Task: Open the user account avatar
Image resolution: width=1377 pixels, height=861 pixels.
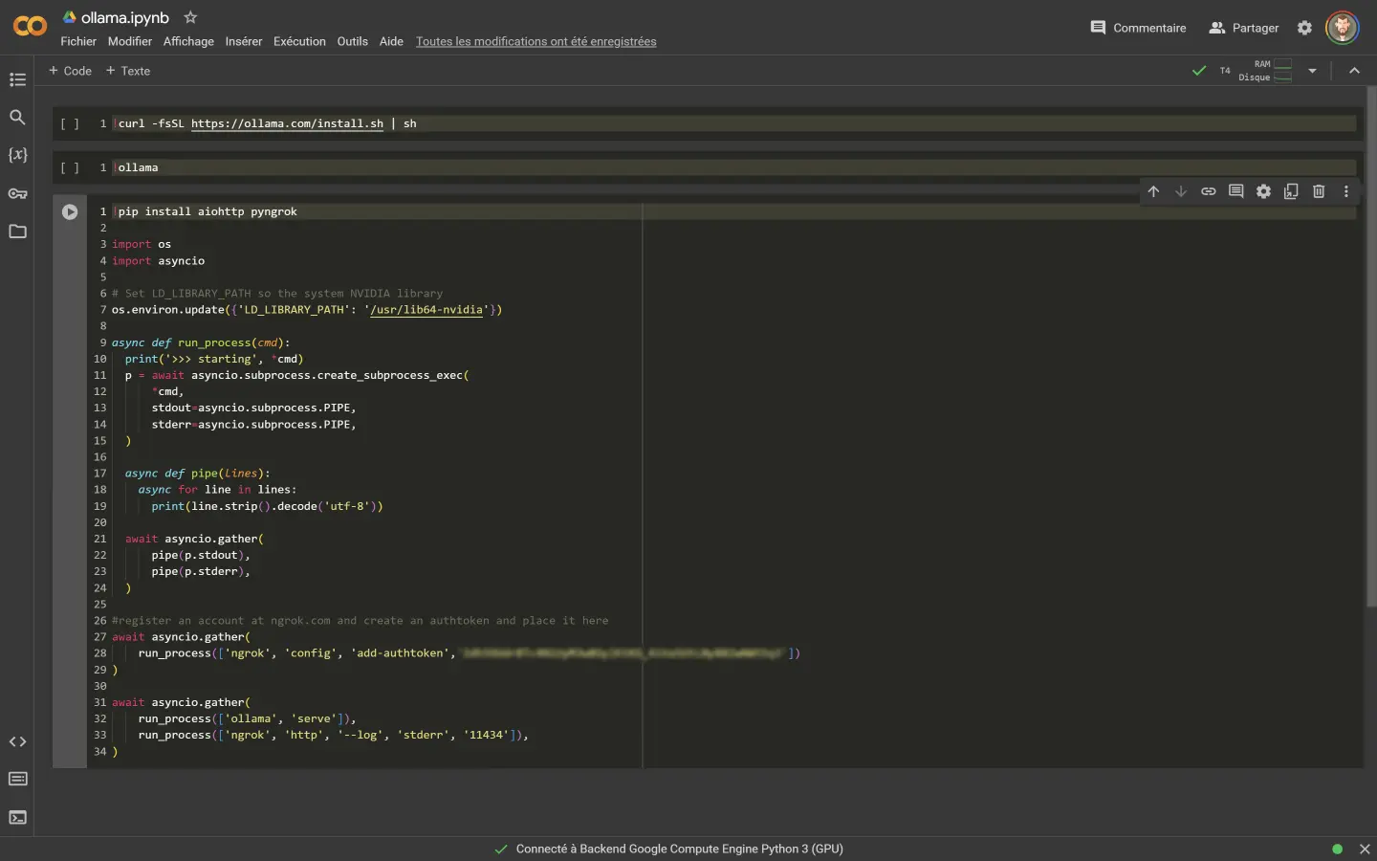Action: tap(1343, 28)
